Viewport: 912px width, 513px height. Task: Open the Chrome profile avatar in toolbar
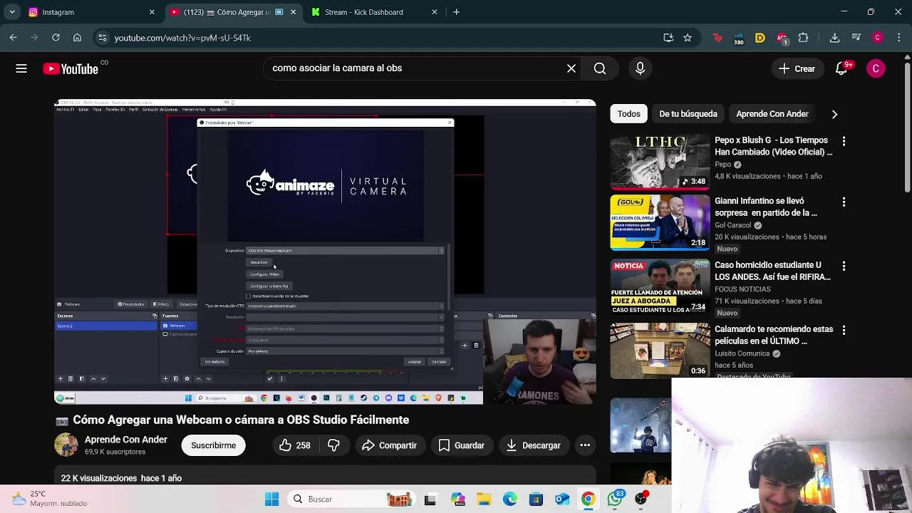coord(878,38)
